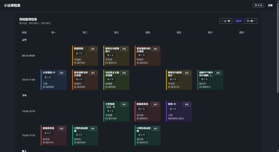279x152 pixels.
Task: Open the 体育-III course card on Friday
Action: 179,111
